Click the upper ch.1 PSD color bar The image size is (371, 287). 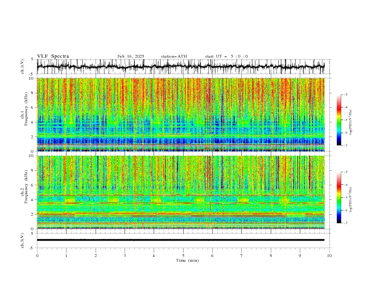pos(339,120)
